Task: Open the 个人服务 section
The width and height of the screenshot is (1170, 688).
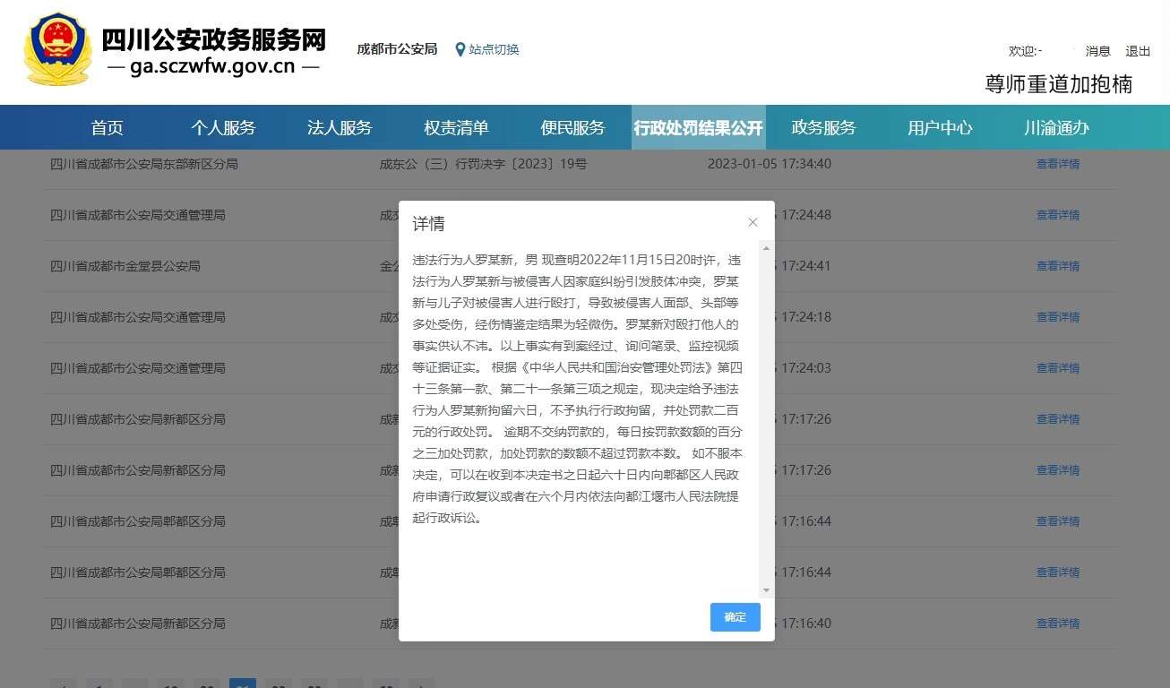Action: [x=223, y=127]
